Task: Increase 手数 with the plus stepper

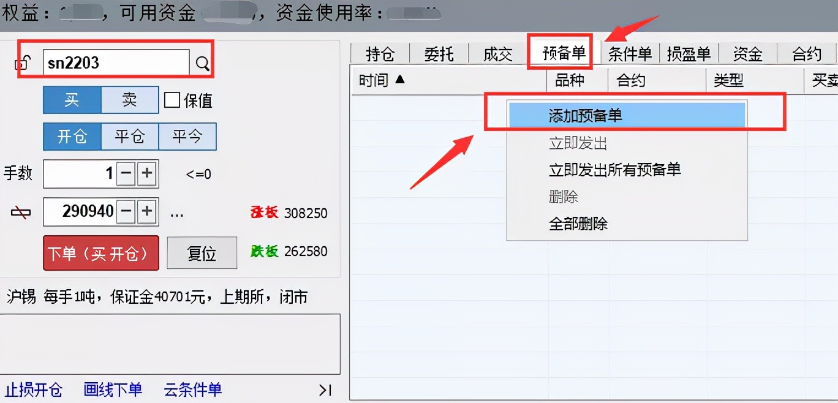Action: click(x=148, y=173)
